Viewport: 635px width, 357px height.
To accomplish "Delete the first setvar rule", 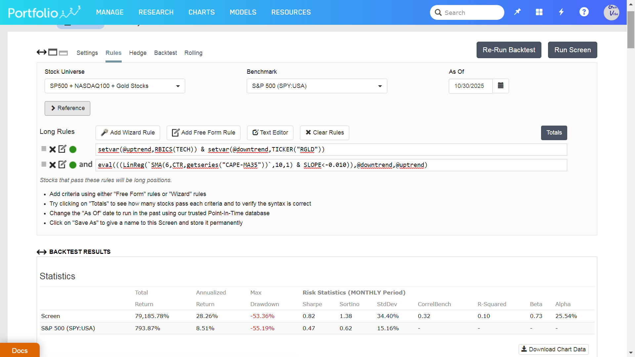I will pos(52,149).
